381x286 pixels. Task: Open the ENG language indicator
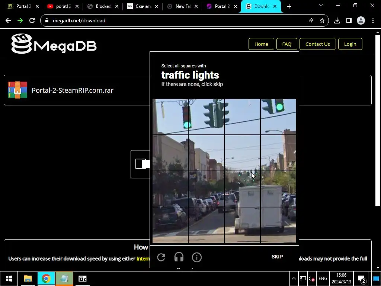coord(323,279)
